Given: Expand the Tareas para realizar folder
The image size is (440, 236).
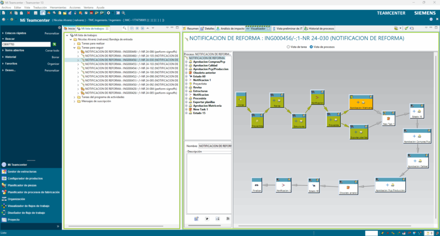Looking at the screenshot, I should 73,43.
